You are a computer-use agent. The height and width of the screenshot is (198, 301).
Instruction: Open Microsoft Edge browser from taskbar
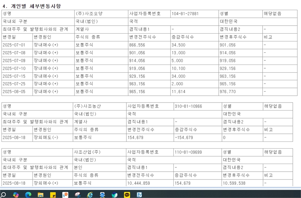point(28,194)
